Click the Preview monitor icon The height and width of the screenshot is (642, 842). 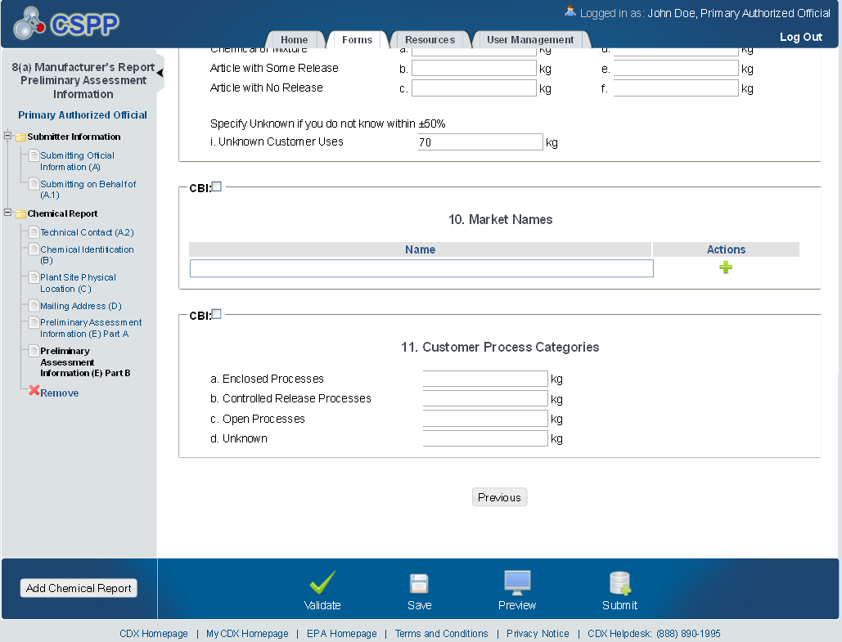(x=517, y=583)
